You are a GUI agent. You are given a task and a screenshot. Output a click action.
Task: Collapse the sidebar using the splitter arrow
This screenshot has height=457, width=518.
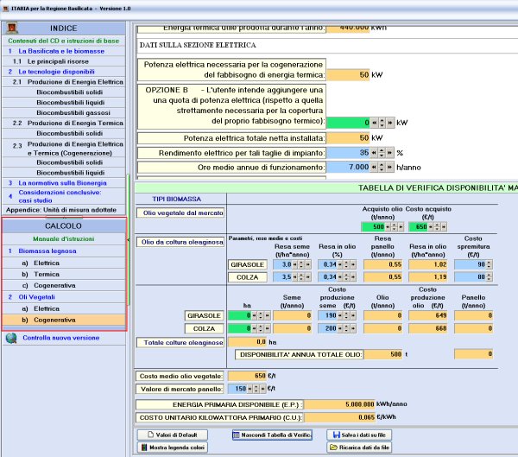pyautogui.click(x=128, y=239)
